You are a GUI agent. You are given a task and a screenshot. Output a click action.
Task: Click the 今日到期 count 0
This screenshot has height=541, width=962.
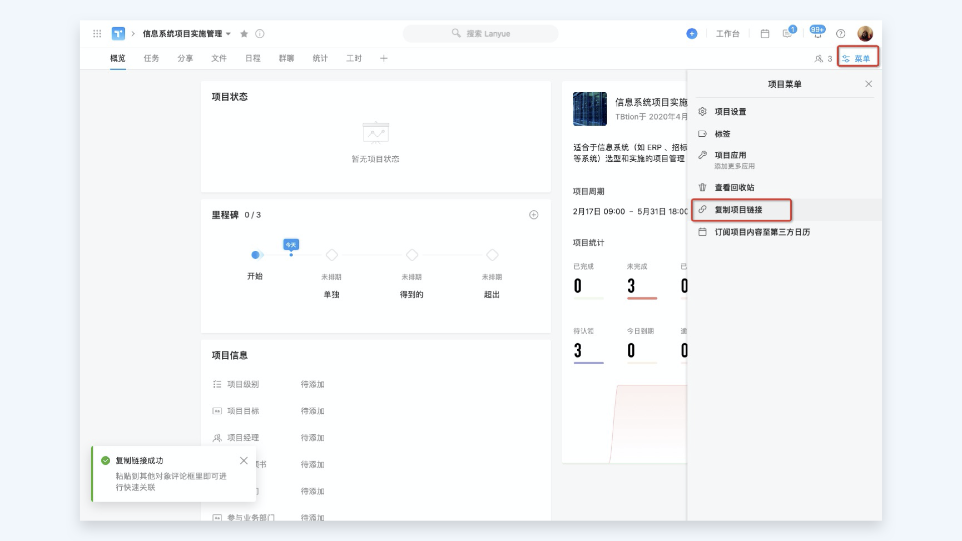pyautogui.click(x=631, y=350)
